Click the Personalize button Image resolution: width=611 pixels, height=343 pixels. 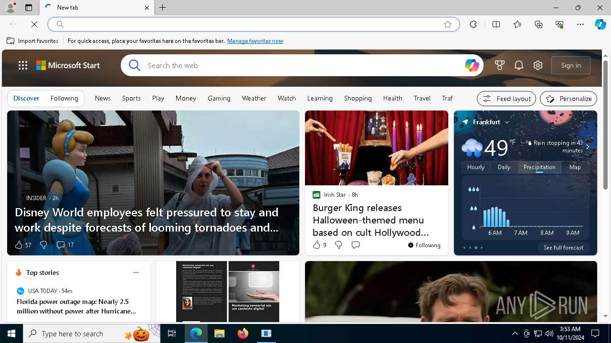pos(569,99)
